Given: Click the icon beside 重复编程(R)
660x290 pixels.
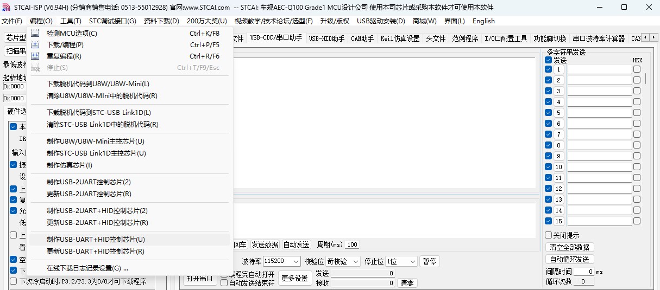Looking at the screenshot, I should [35, 56].
